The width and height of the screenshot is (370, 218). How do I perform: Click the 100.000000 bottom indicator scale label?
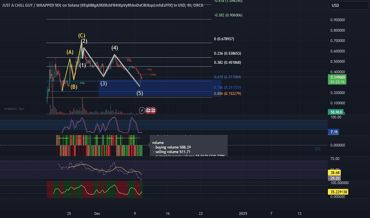pos(339,183)
